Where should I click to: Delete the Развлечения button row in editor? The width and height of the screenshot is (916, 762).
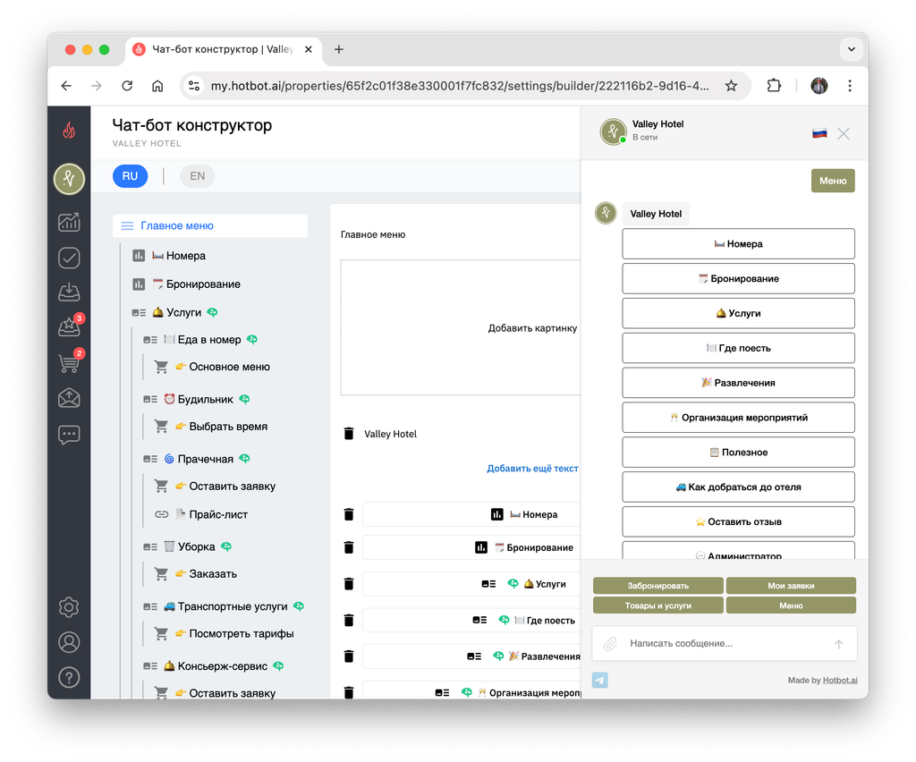coord(349,656)
